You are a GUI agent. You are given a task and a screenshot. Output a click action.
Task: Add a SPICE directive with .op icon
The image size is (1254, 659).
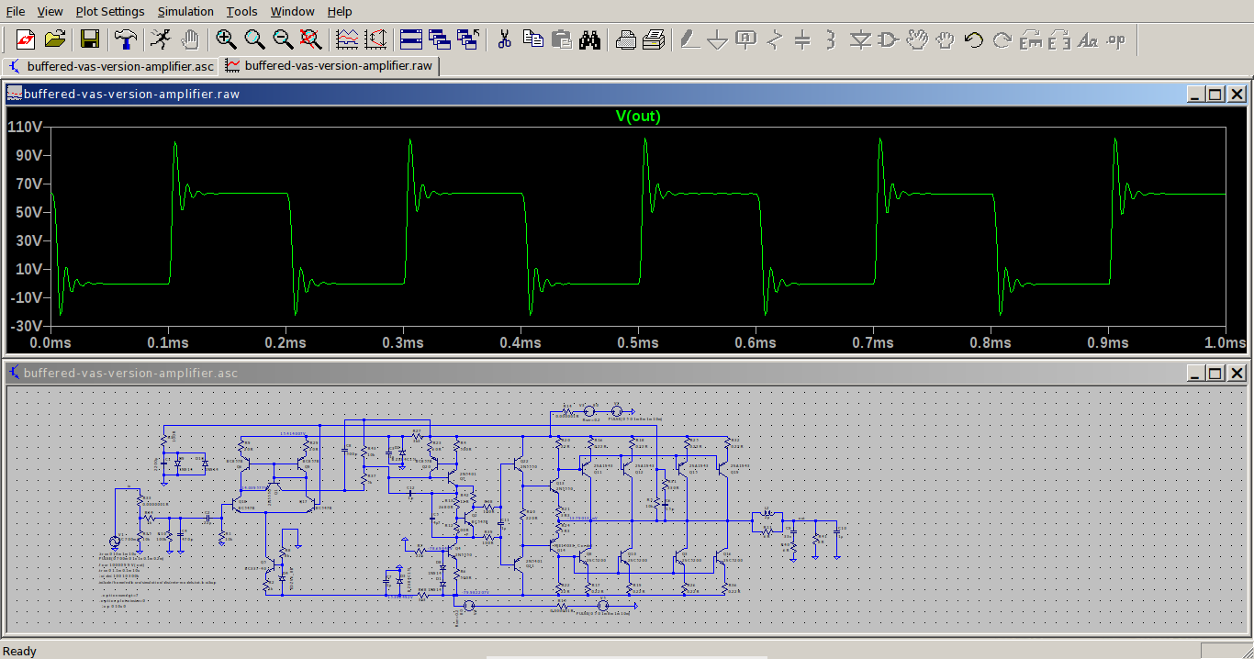coord(1116,39)
